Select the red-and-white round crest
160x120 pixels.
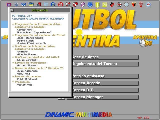[x=119, y=5]
